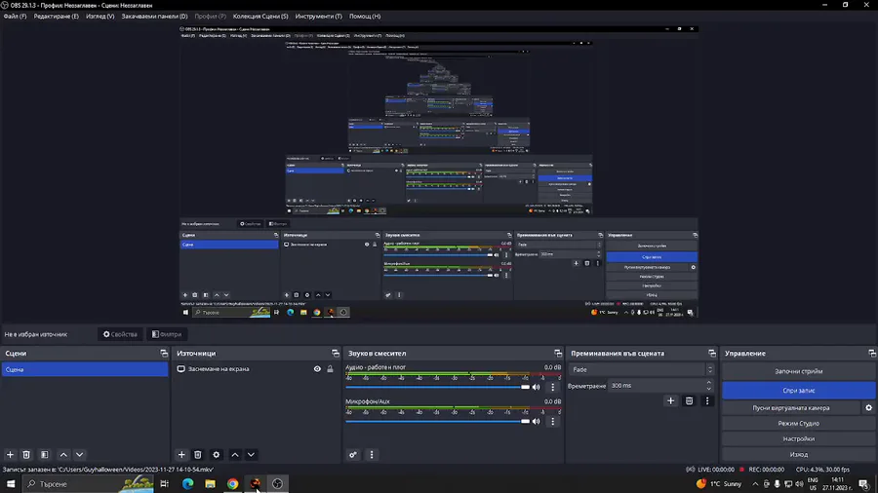Click Започни стрийм button
This screenshot has height=493, width=878.
click(798, 371)
